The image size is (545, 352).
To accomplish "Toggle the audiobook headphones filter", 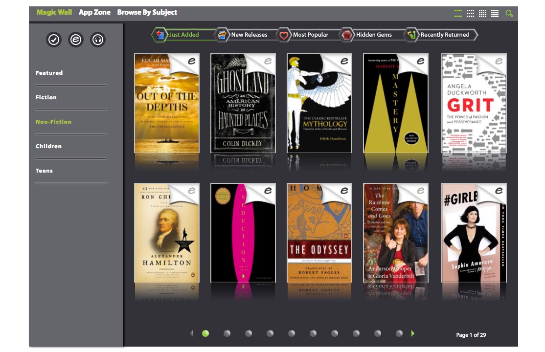I will click(x=98, y=40).
